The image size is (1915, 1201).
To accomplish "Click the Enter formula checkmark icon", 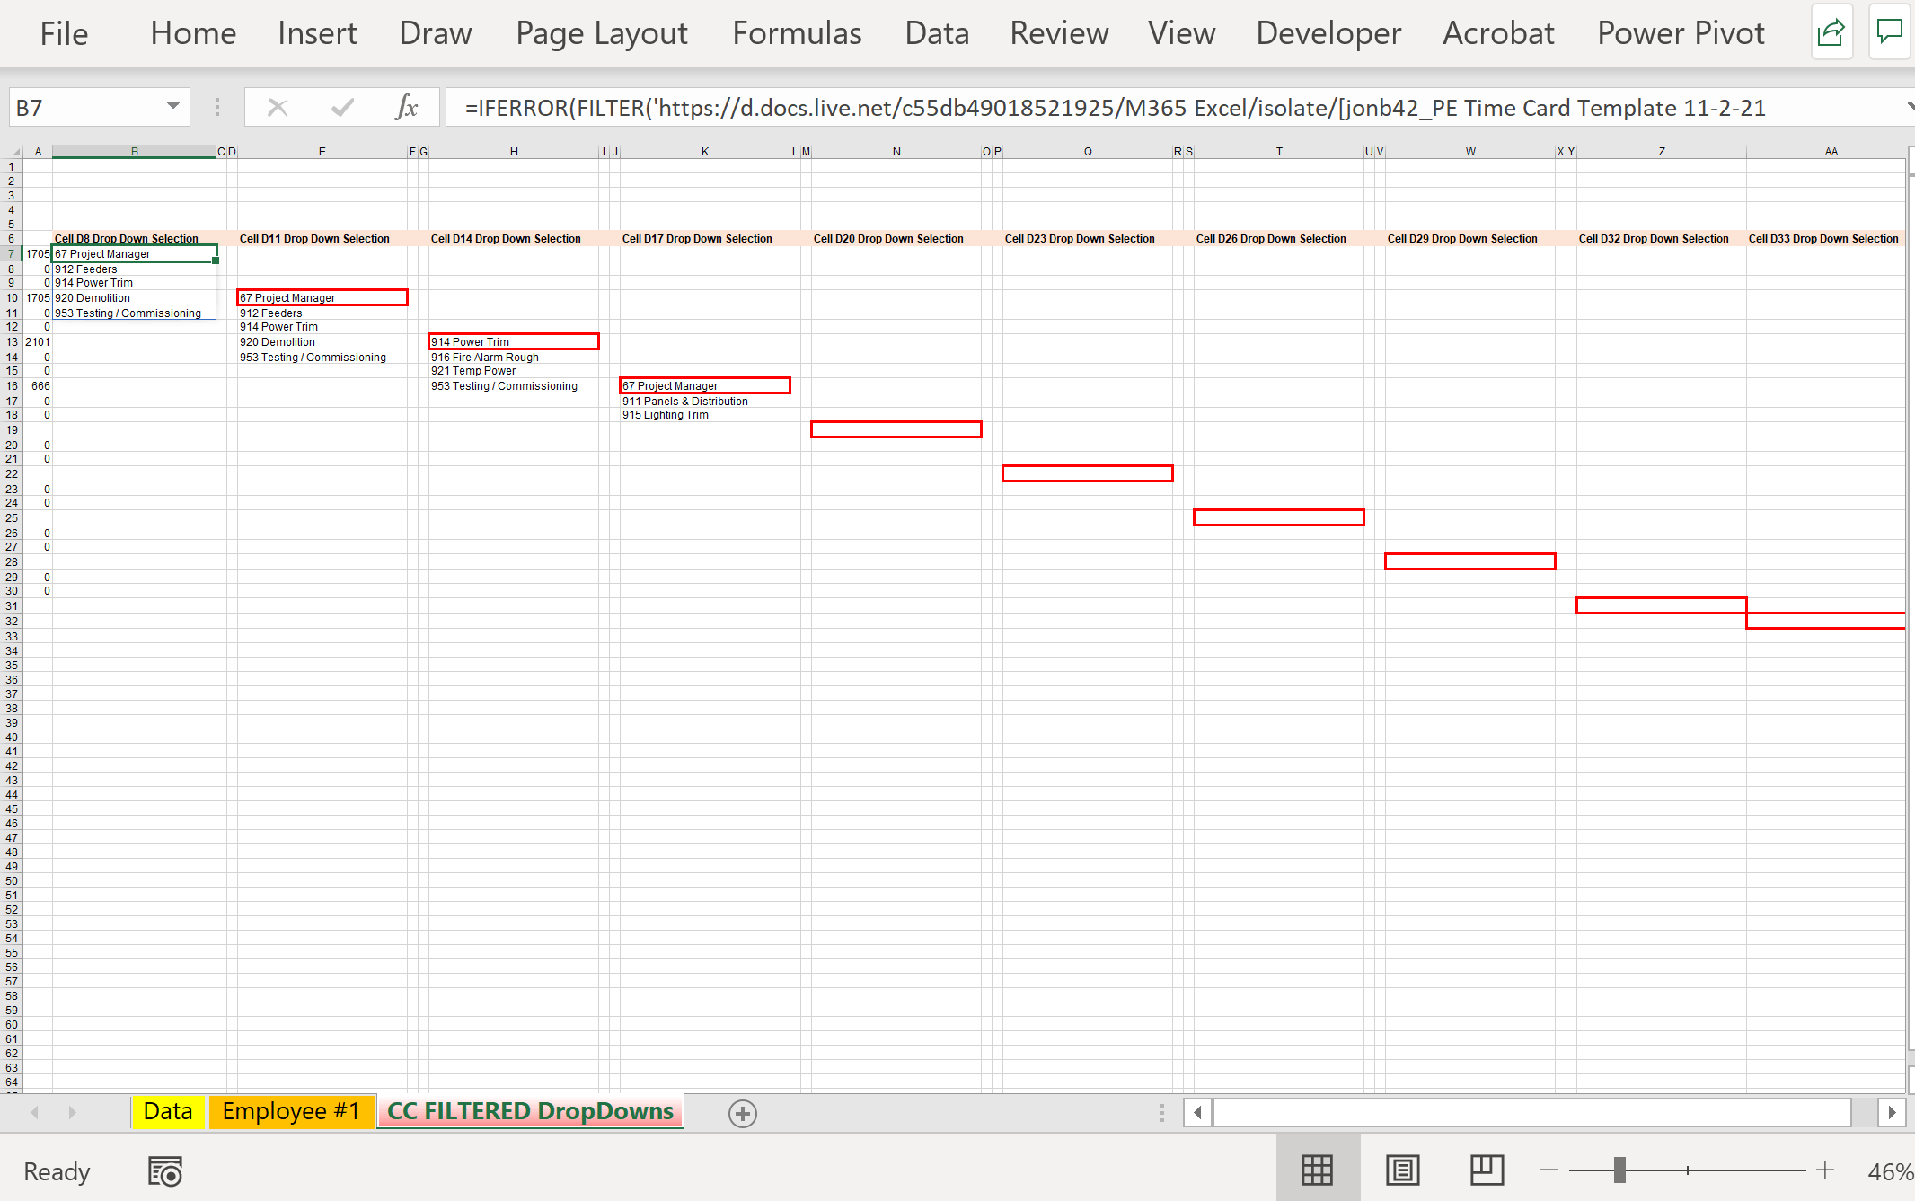I will tap(342, 108).
